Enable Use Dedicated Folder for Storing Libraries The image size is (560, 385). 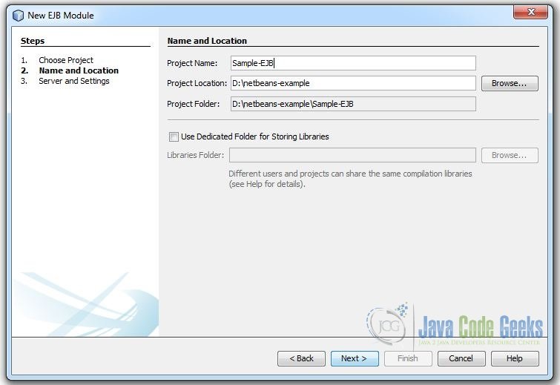point(174,136)
